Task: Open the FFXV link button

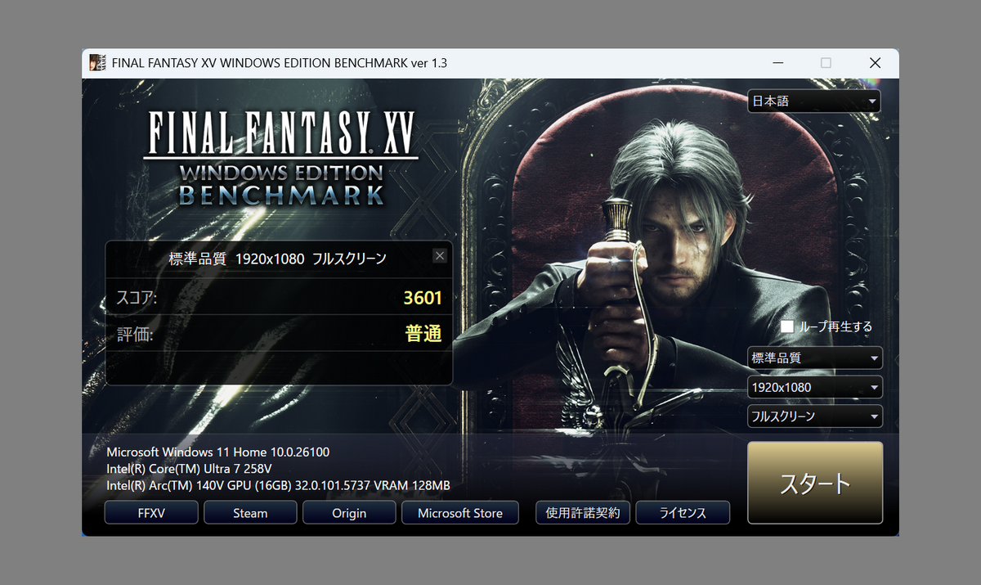Action: (x=151, y=513)
